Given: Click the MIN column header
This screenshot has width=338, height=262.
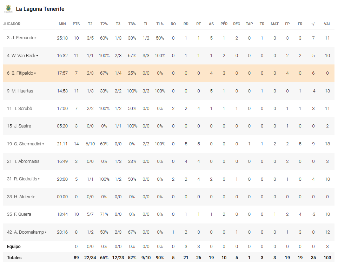Looking at the screenshot, I should (x=62, y=24).
